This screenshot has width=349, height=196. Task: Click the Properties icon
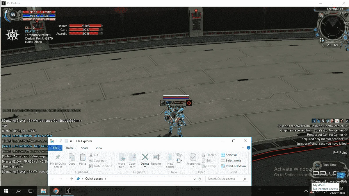(x=193, y=157)
